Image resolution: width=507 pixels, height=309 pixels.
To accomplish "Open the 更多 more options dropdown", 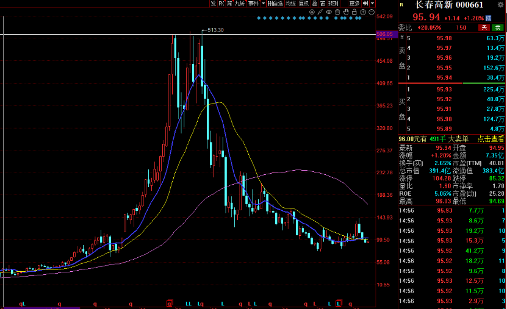I will tap(354, 4).
